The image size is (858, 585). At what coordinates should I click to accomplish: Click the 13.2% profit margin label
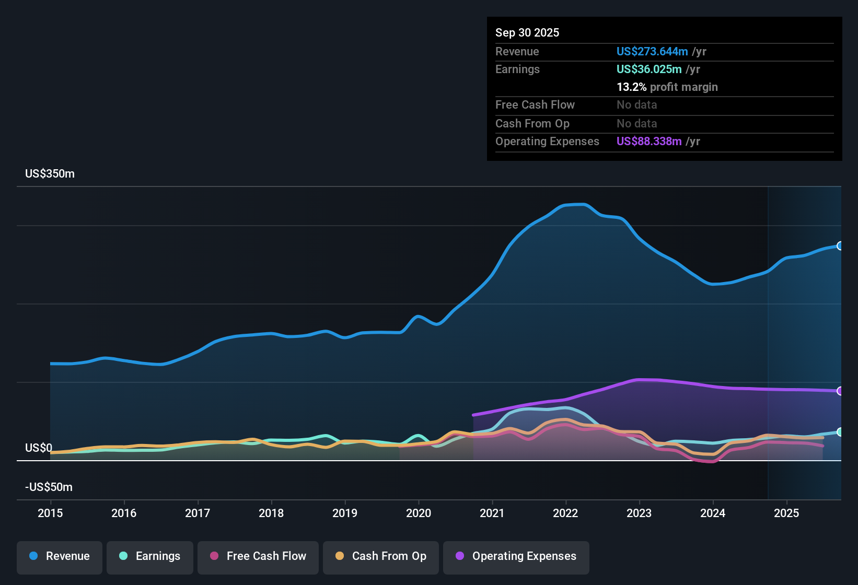(667, 87)
